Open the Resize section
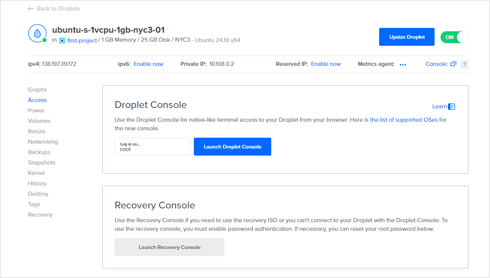The width and height of the screenshot is (490, 278). [36, 131]
